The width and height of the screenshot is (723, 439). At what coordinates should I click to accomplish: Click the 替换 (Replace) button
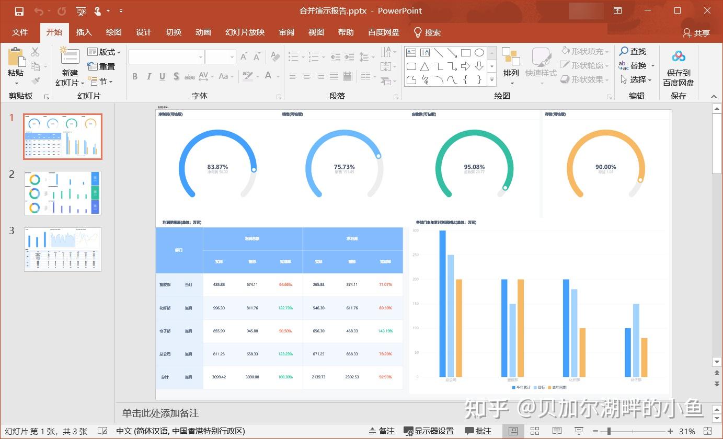637,65
